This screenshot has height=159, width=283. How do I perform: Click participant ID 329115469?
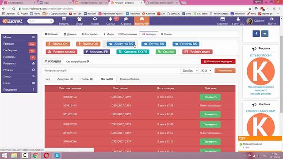pos(70,106)
